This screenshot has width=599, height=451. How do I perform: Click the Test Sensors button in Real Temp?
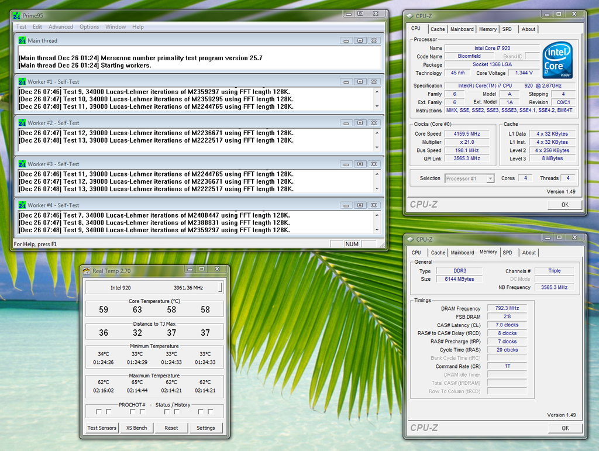click(x=102, y=428)
